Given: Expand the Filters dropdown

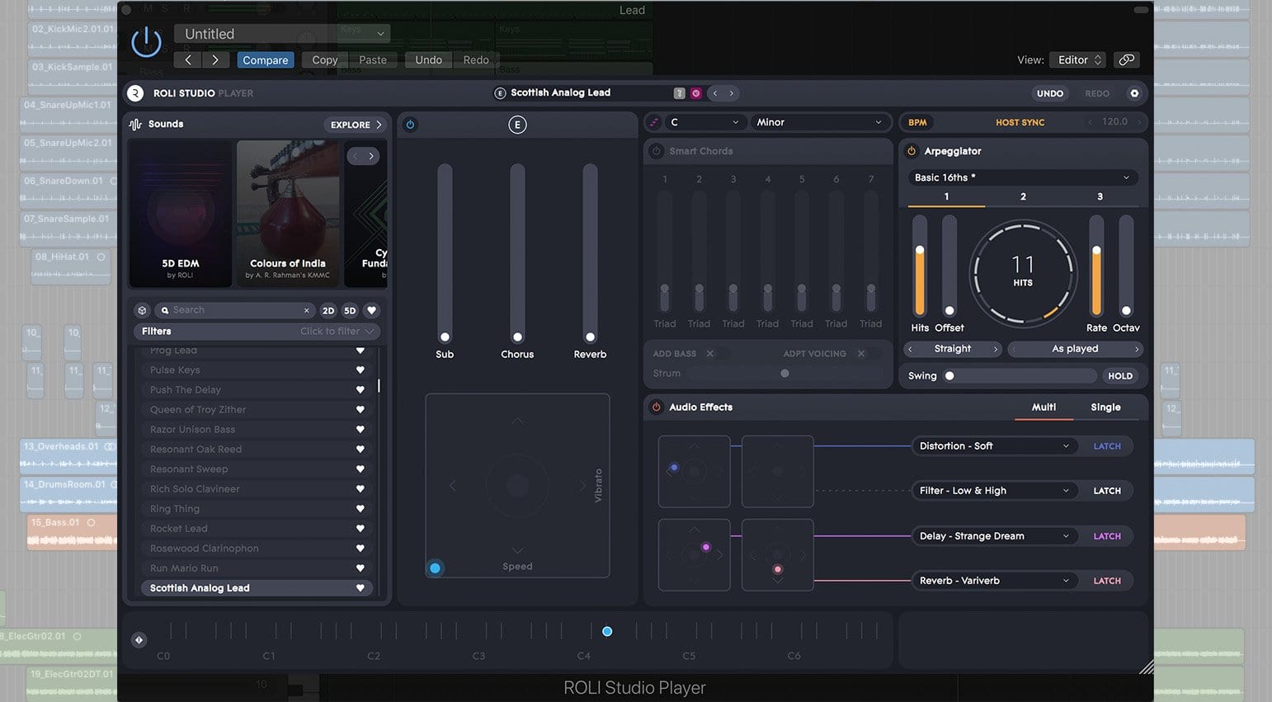Looking at the screenshot, I should click(x=257, y=331).
